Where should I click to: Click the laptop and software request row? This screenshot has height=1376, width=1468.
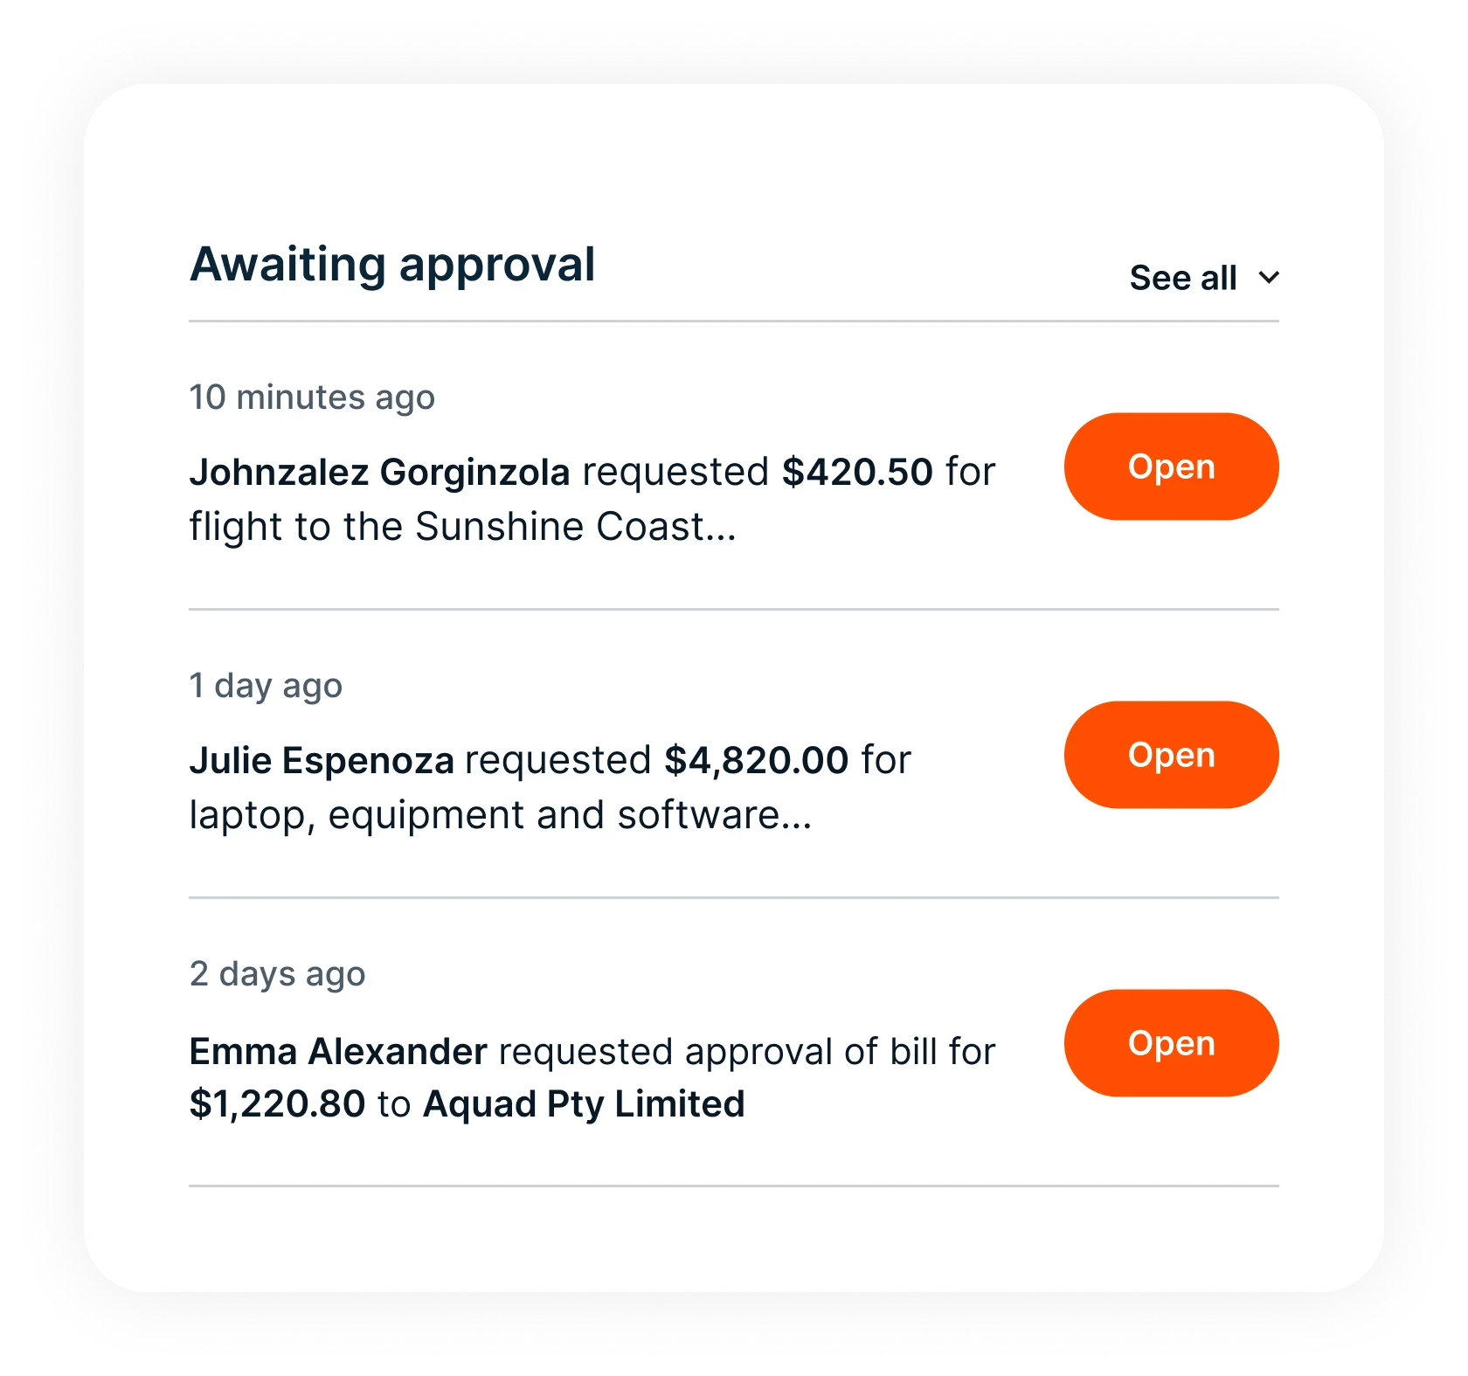[x=550, y=786]
